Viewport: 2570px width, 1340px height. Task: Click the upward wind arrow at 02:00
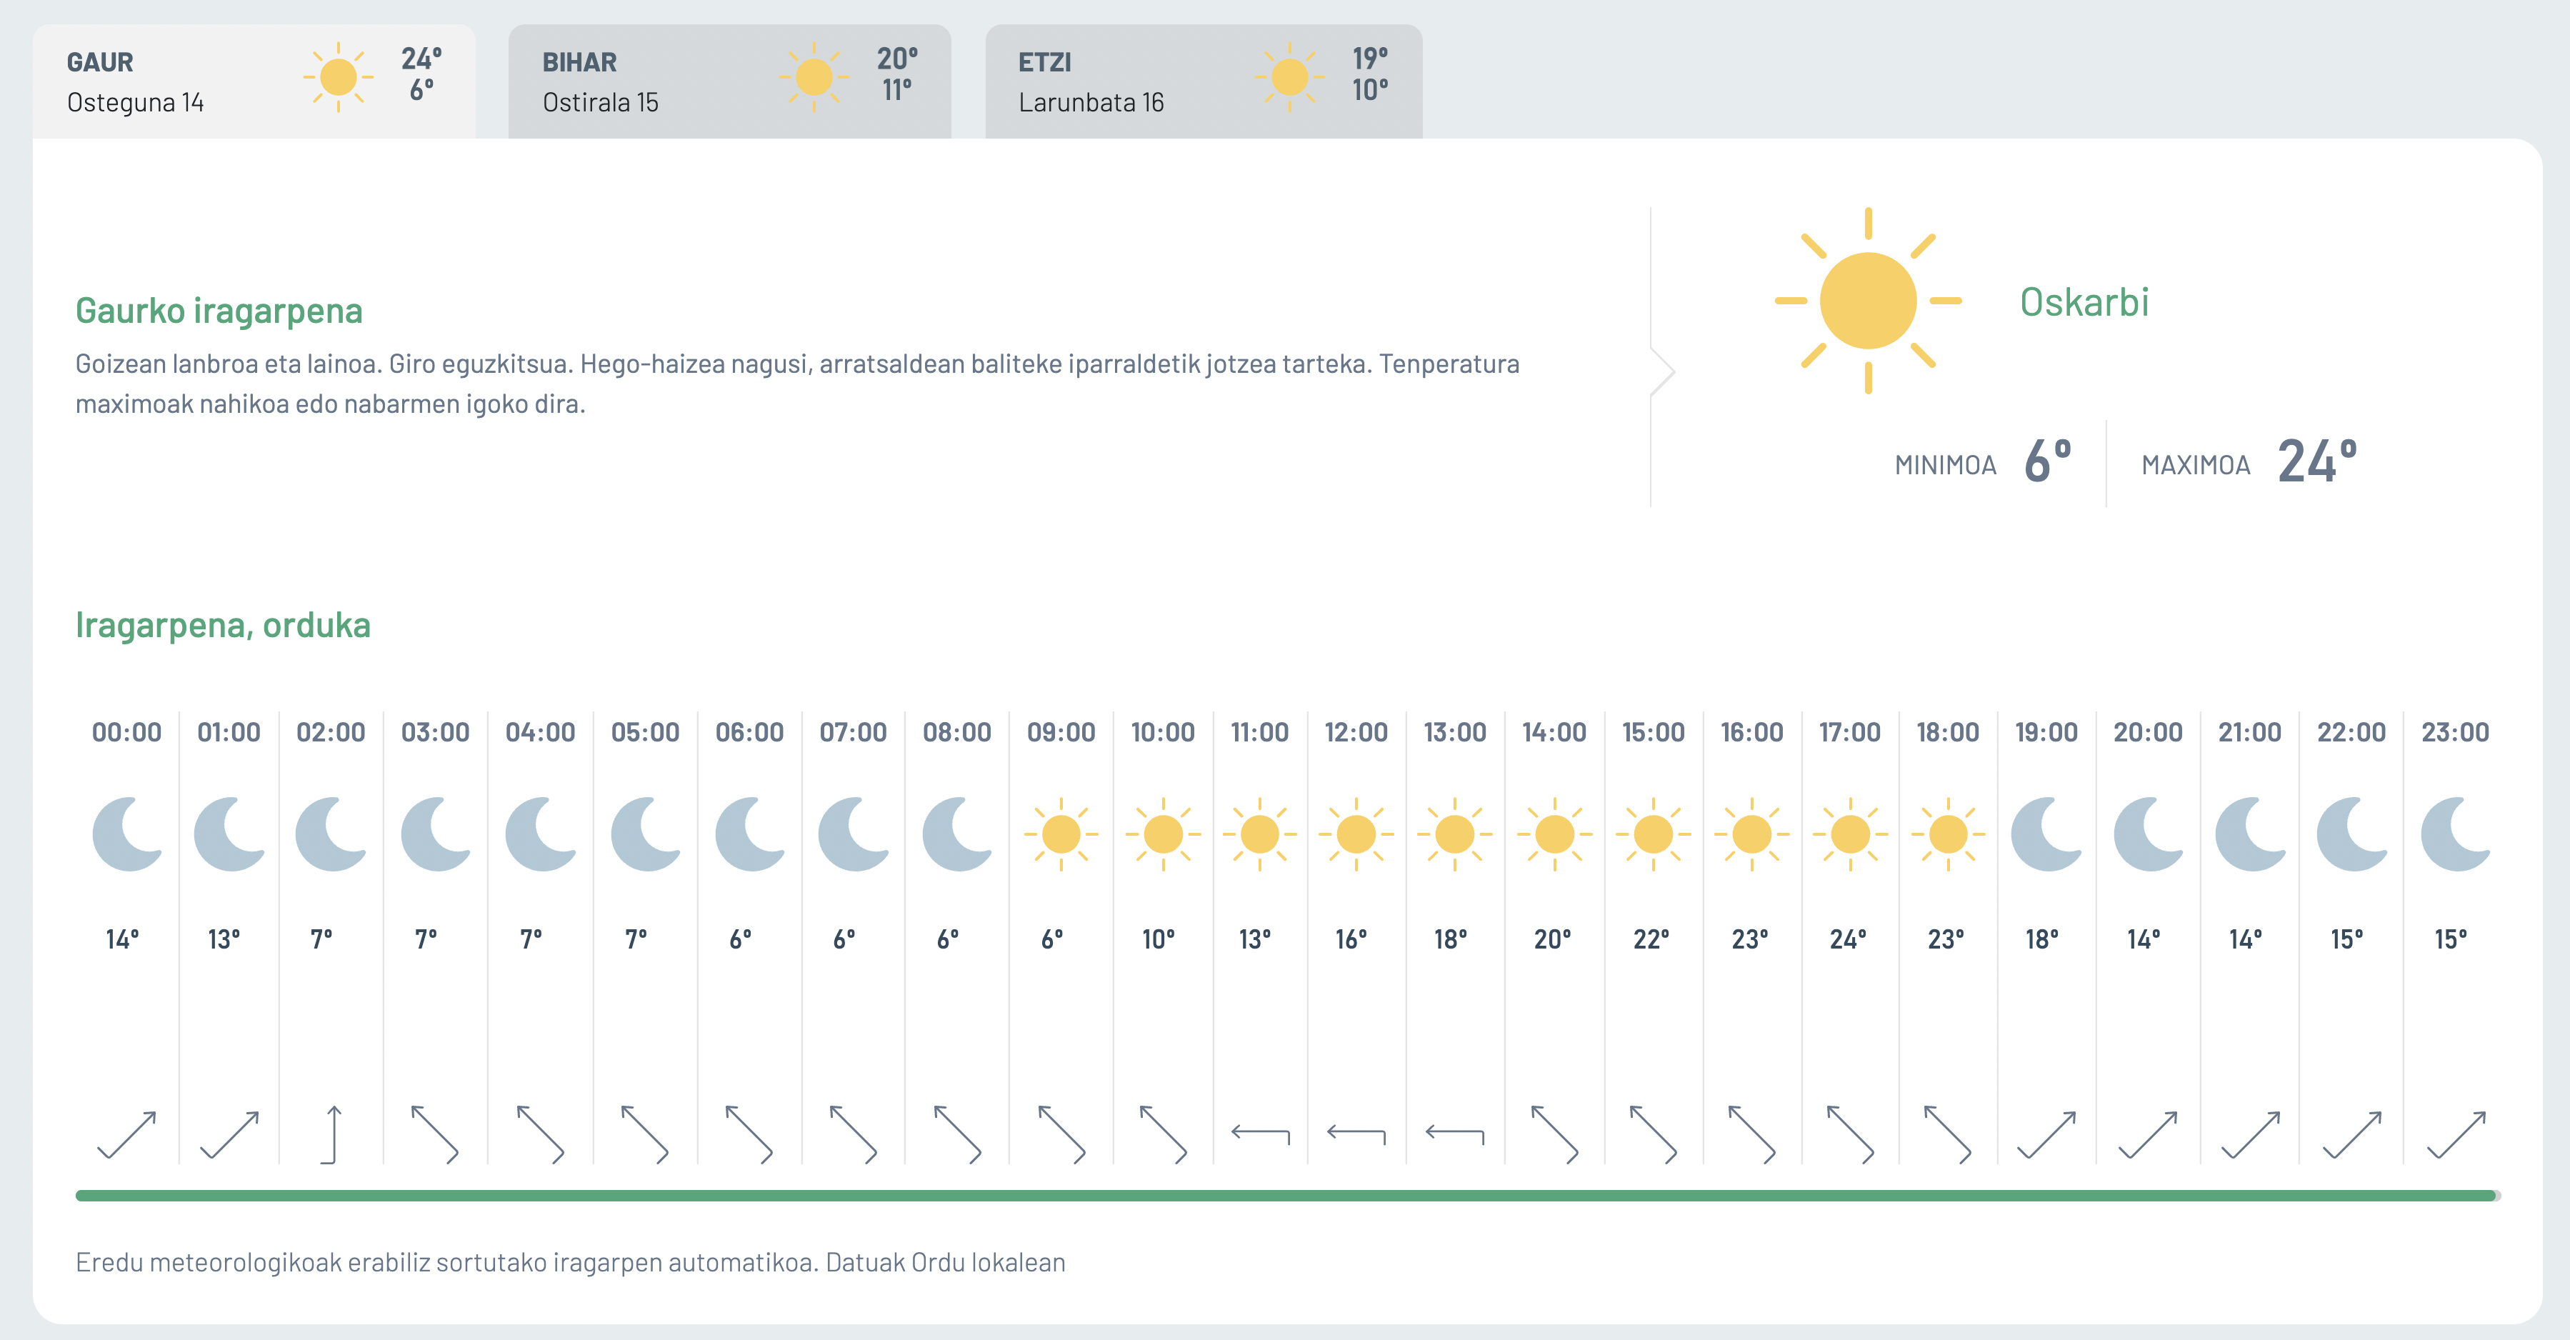pyautogui.click(x=331, y=1134)
